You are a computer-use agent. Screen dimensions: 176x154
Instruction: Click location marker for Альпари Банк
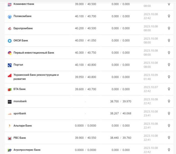click(x=169, y=126)
